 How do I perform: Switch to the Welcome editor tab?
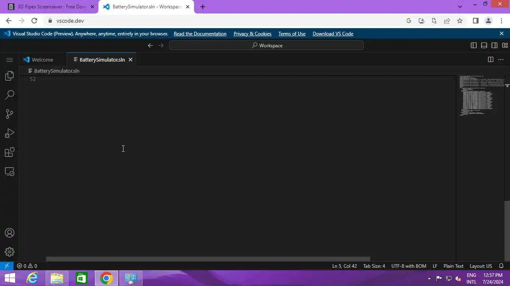[43, 60]
